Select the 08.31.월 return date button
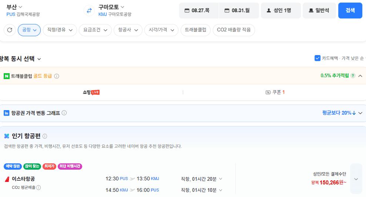 tap(239, 10)
